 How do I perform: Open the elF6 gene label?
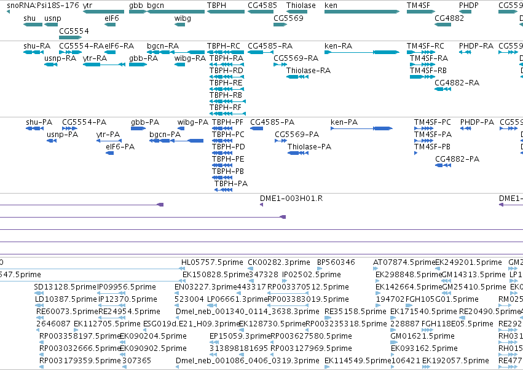112,18
